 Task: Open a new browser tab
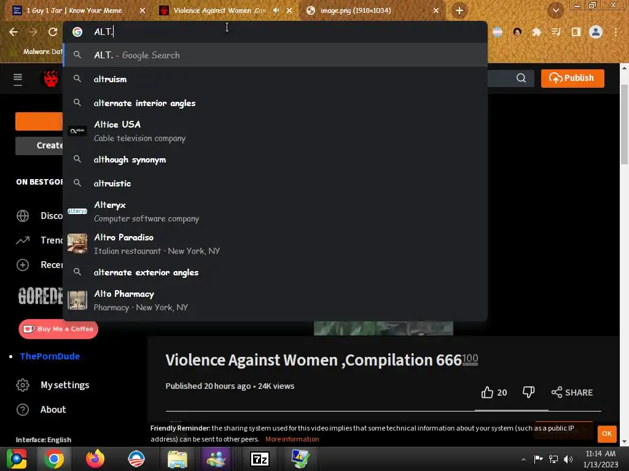pyautogui.click(x=459, y=10)
